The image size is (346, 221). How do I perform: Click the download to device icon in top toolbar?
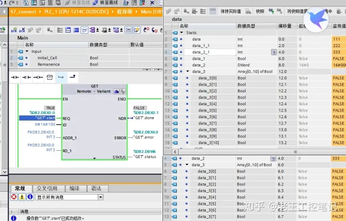coord(34,3)
